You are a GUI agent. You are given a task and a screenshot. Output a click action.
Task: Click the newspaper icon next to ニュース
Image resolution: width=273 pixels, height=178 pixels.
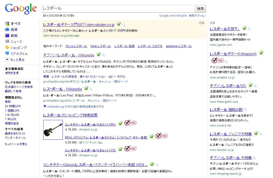(7, 41)
